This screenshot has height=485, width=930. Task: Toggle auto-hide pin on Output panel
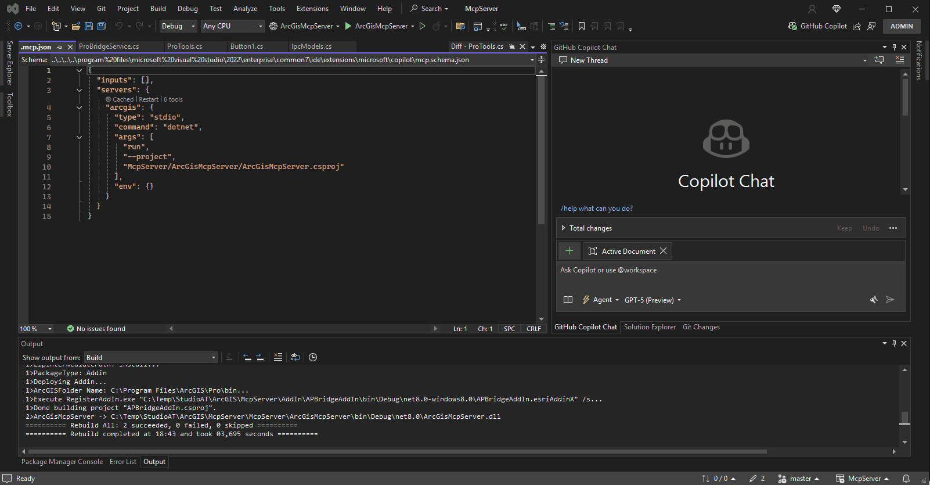(894, 343)
